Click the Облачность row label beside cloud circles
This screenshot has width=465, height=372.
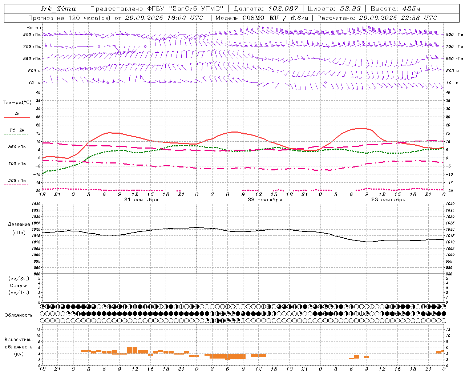pyautogui.click(x=19, y=315)
